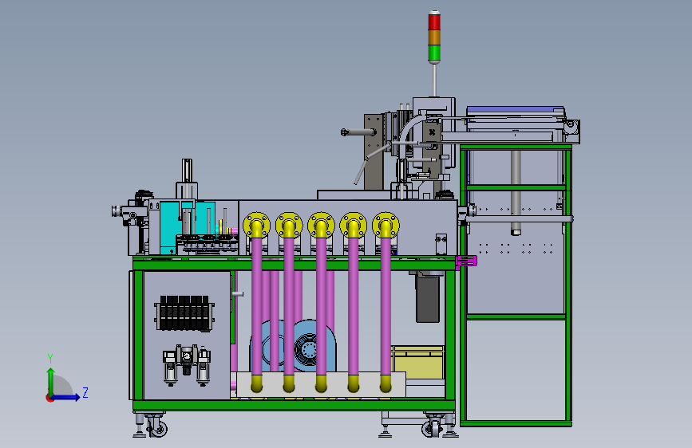Select the magenta latch bracket between the frames

pos(466,261)
